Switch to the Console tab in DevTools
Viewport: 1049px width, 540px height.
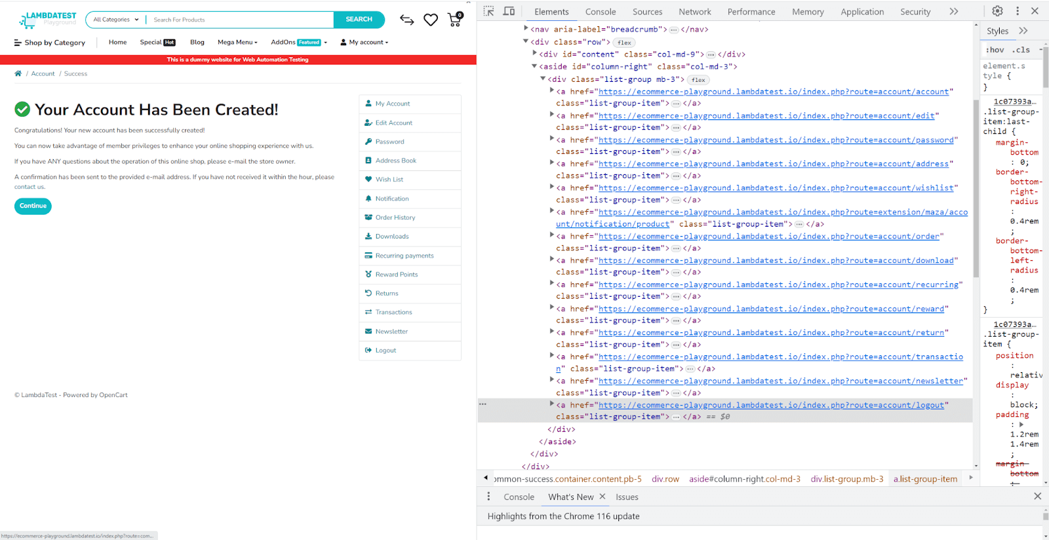tap(601, 12)
